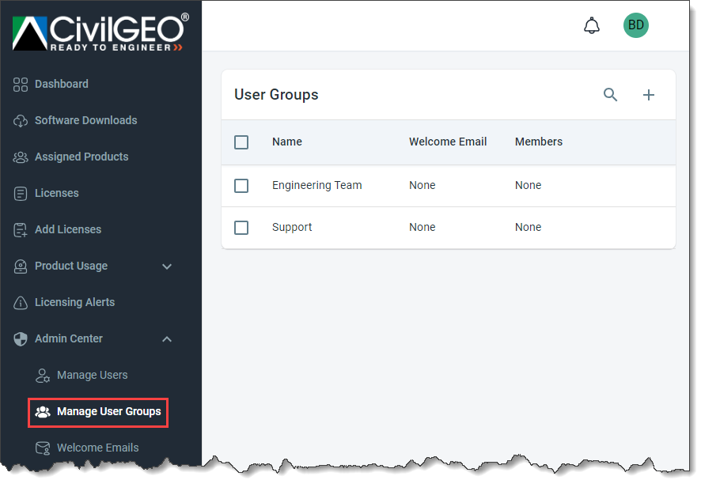Click Engineering Team's Members None value

click(528, 186)
